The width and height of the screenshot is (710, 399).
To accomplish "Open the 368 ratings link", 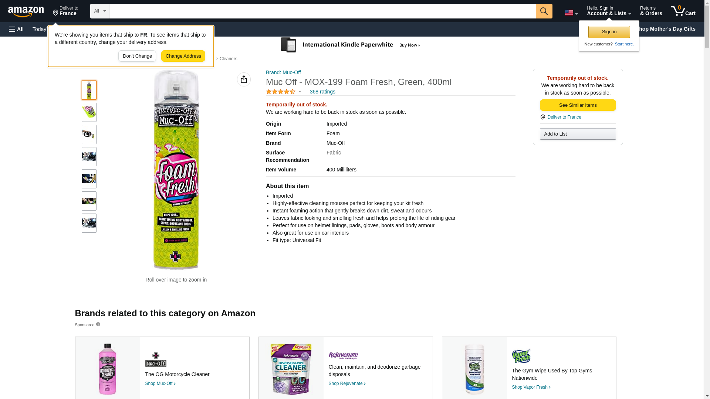I will click(x=322, y=92).
